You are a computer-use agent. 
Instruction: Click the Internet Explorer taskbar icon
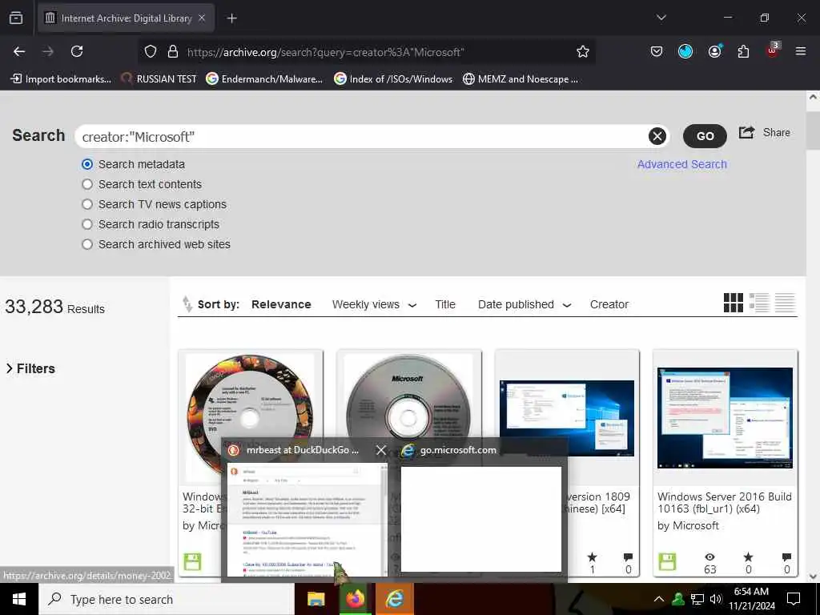click(x=394, y=599)
